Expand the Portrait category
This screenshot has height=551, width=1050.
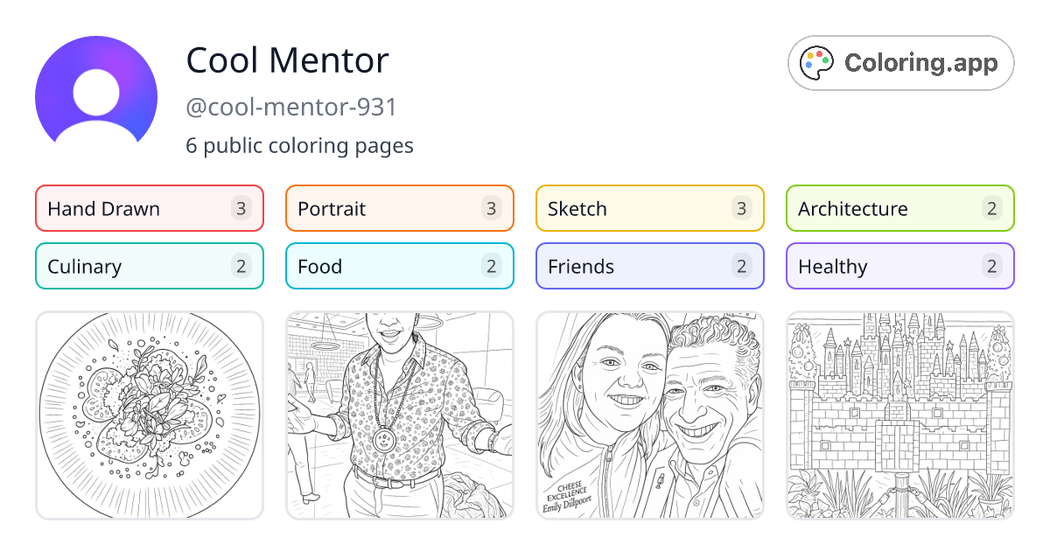[x=399, y=208]
